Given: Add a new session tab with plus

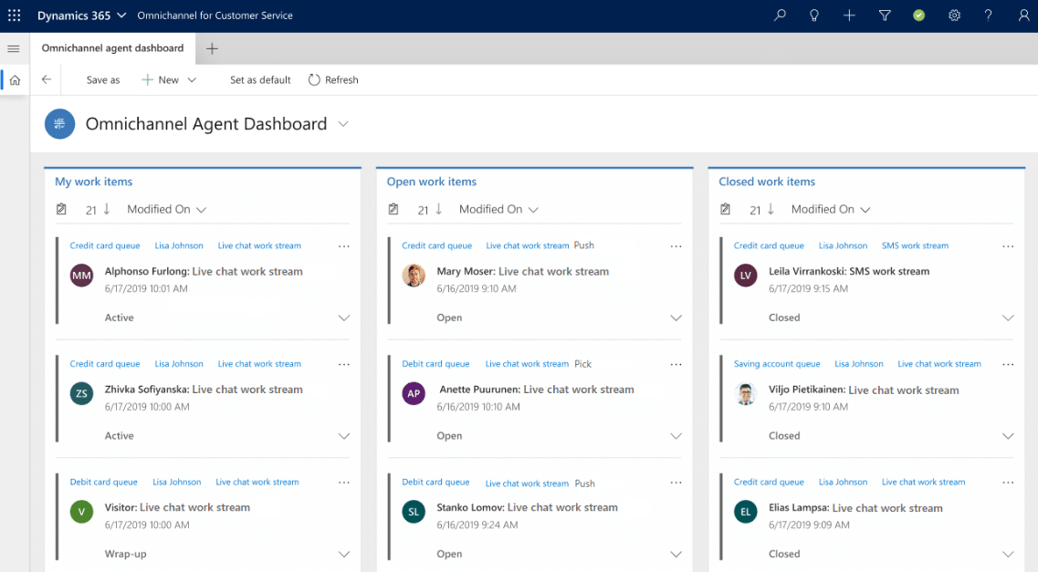Looking at the screenshot, I should (x=212, y=48).
